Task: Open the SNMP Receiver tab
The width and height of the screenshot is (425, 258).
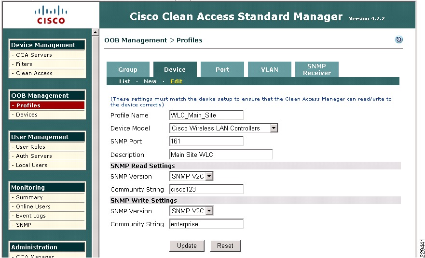Action: tap(316, 69)
